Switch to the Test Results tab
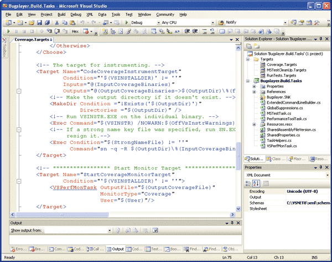332x262 pixels. pyautogui.click(x=154, y=249)
